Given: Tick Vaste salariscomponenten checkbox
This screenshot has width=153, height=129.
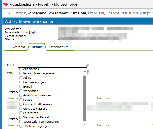Looking at the screenshot, I should (x=21, y=121).
